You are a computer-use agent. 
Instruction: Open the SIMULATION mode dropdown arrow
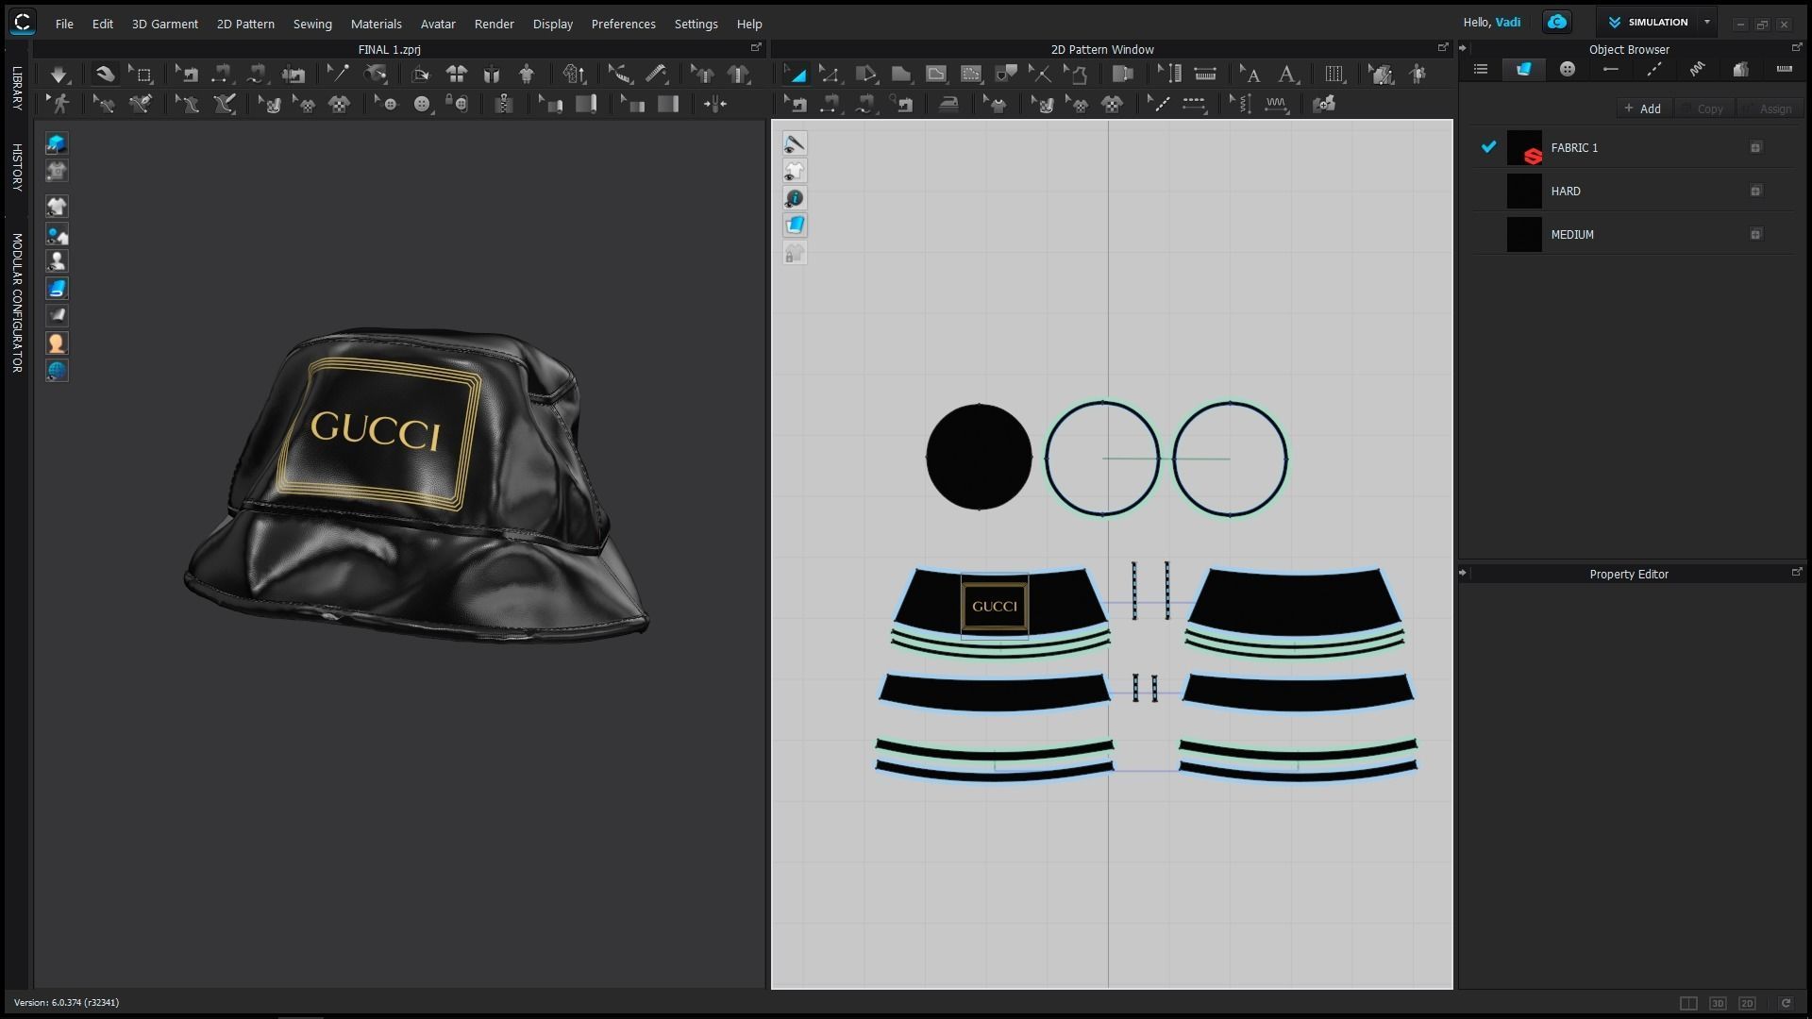[x=1706, y=22]
